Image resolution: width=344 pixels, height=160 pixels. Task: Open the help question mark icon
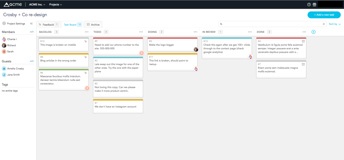coord(309,4)
